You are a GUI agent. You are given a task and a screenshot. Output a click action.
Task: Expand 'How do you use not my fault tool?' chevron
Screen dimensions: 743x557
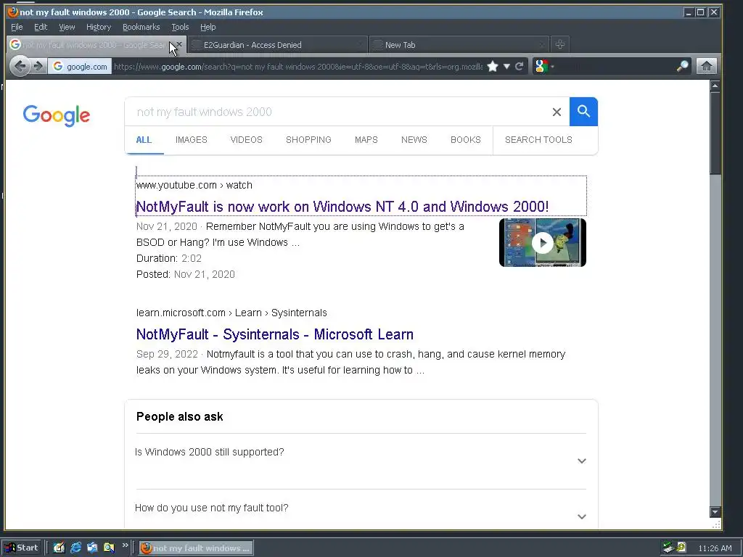[x=582, y=516]
